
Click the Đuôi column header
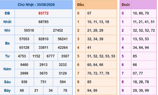click(125, 5)
